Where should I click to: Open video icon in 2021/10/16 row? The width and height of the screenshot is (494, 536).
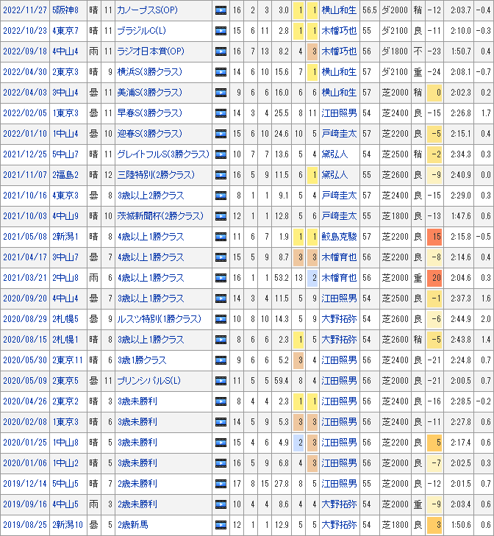(221, 196)
